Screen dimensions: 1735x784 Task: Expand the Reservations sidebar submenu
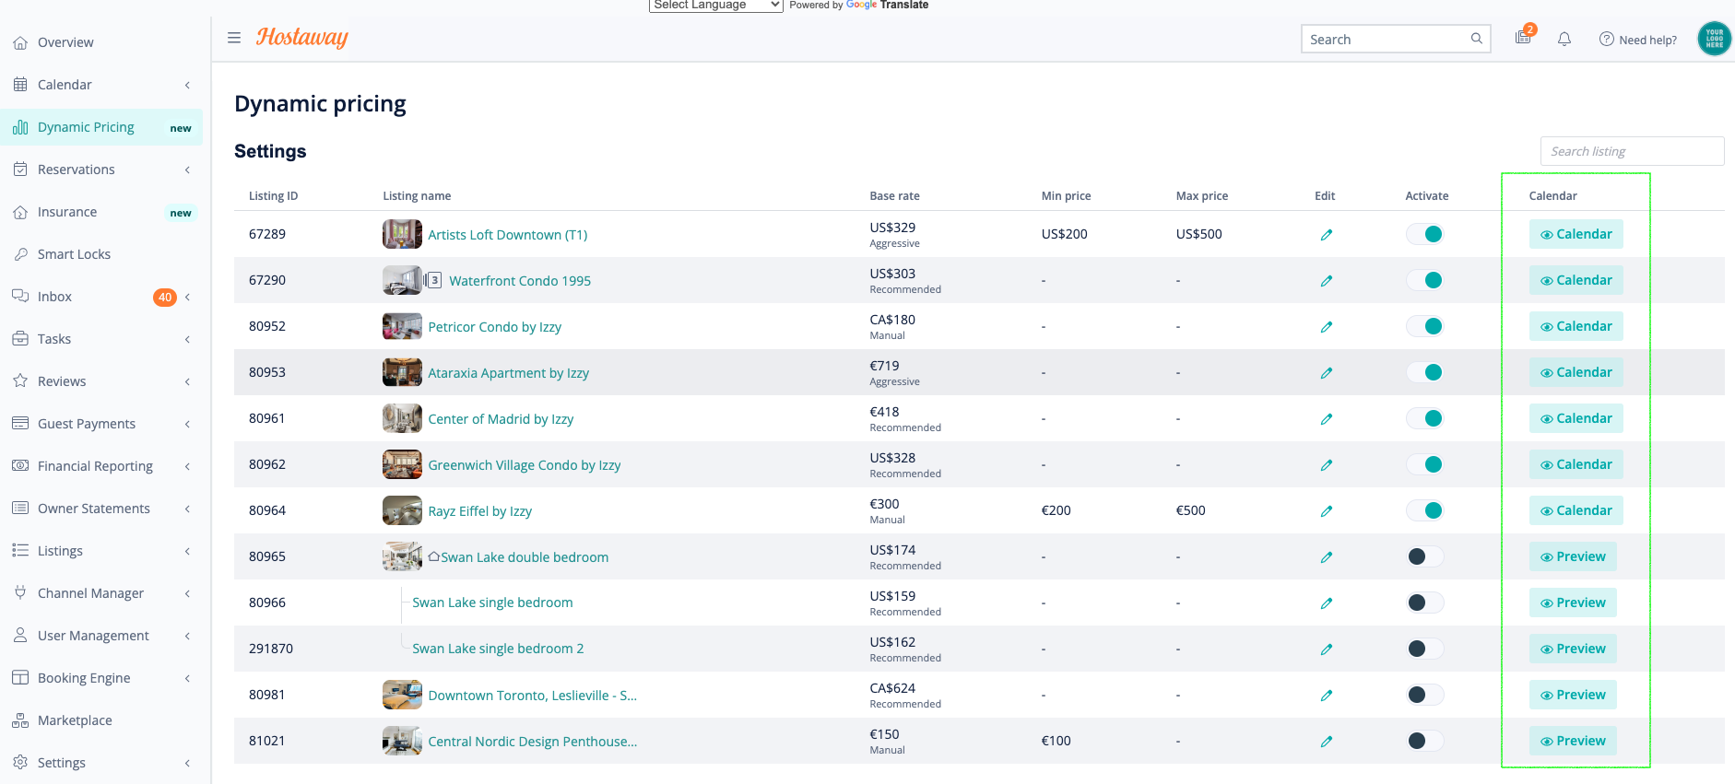click(187, 170)
